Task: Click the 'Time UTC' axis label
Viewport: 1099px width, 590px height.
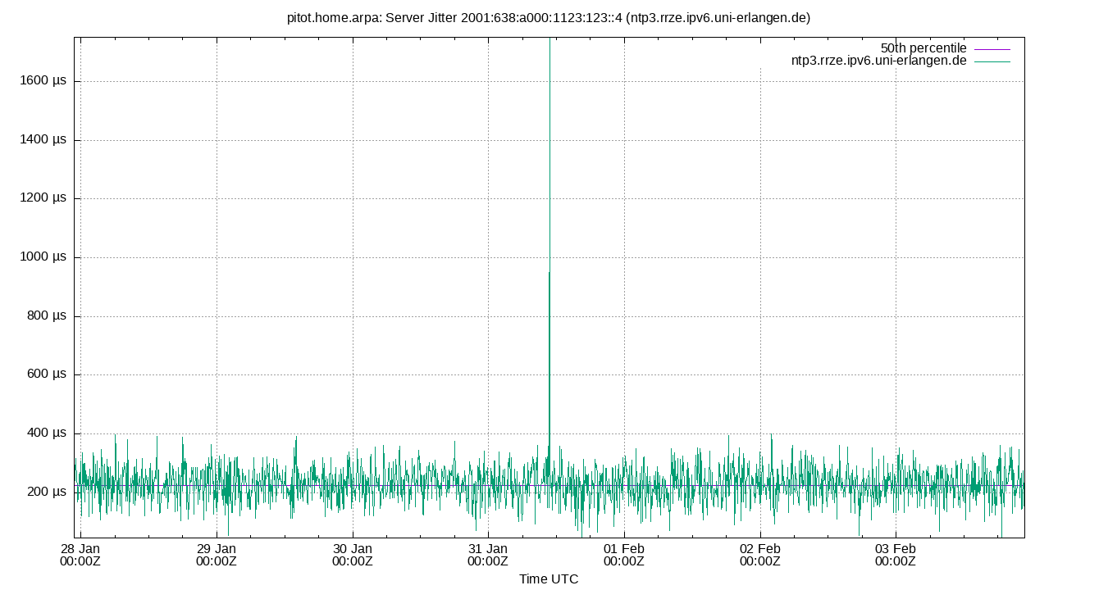Action: point(549,579)
